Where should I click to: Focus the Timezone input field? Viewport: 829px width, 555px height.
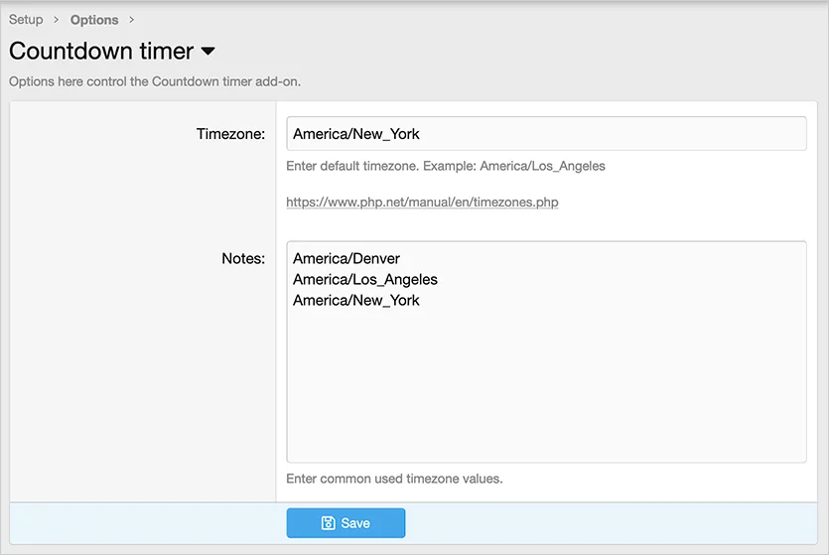545,134
